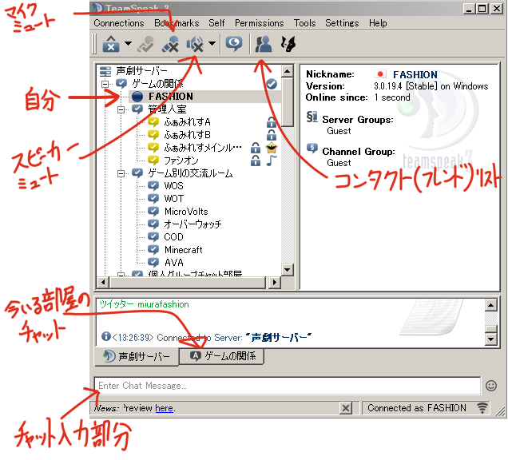Image resolution: width=508 pixels, height=460 pixels.
Task: Switch to the 声劇サーバー chat tab
Action: click(x=137, y=357)
